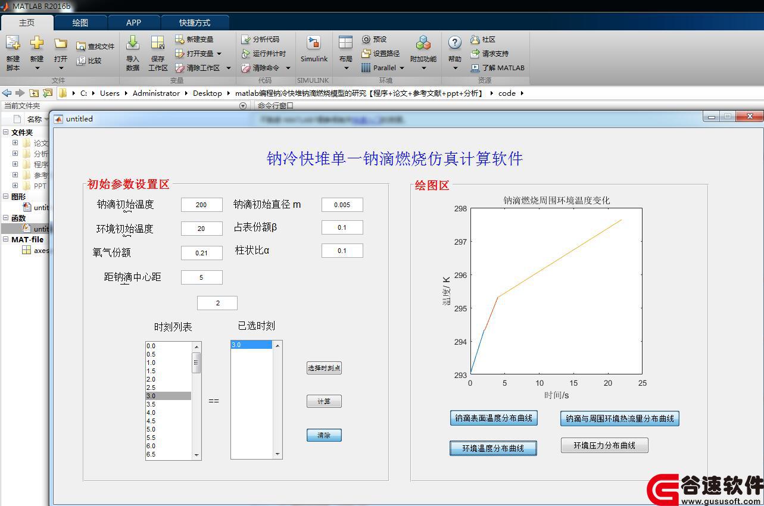Screen dimensions: 764x506
Task: Open Community (社区) link icon
Action: point(475,39)
